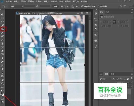Open the search magnifier in options bar

coord(121,6)
